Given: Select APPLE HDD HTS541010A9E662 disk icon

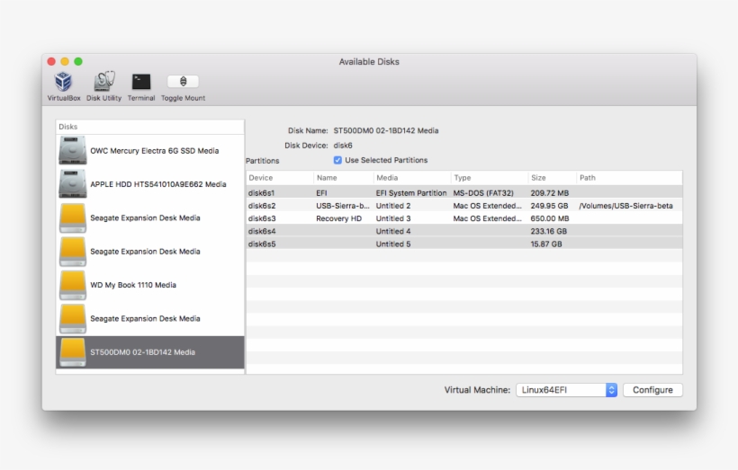Looking at the screenshot, I should point(73,183).
